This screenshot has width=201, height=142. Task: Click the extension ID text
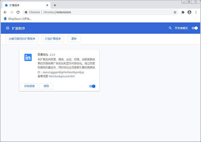click(x=61, y=73)
